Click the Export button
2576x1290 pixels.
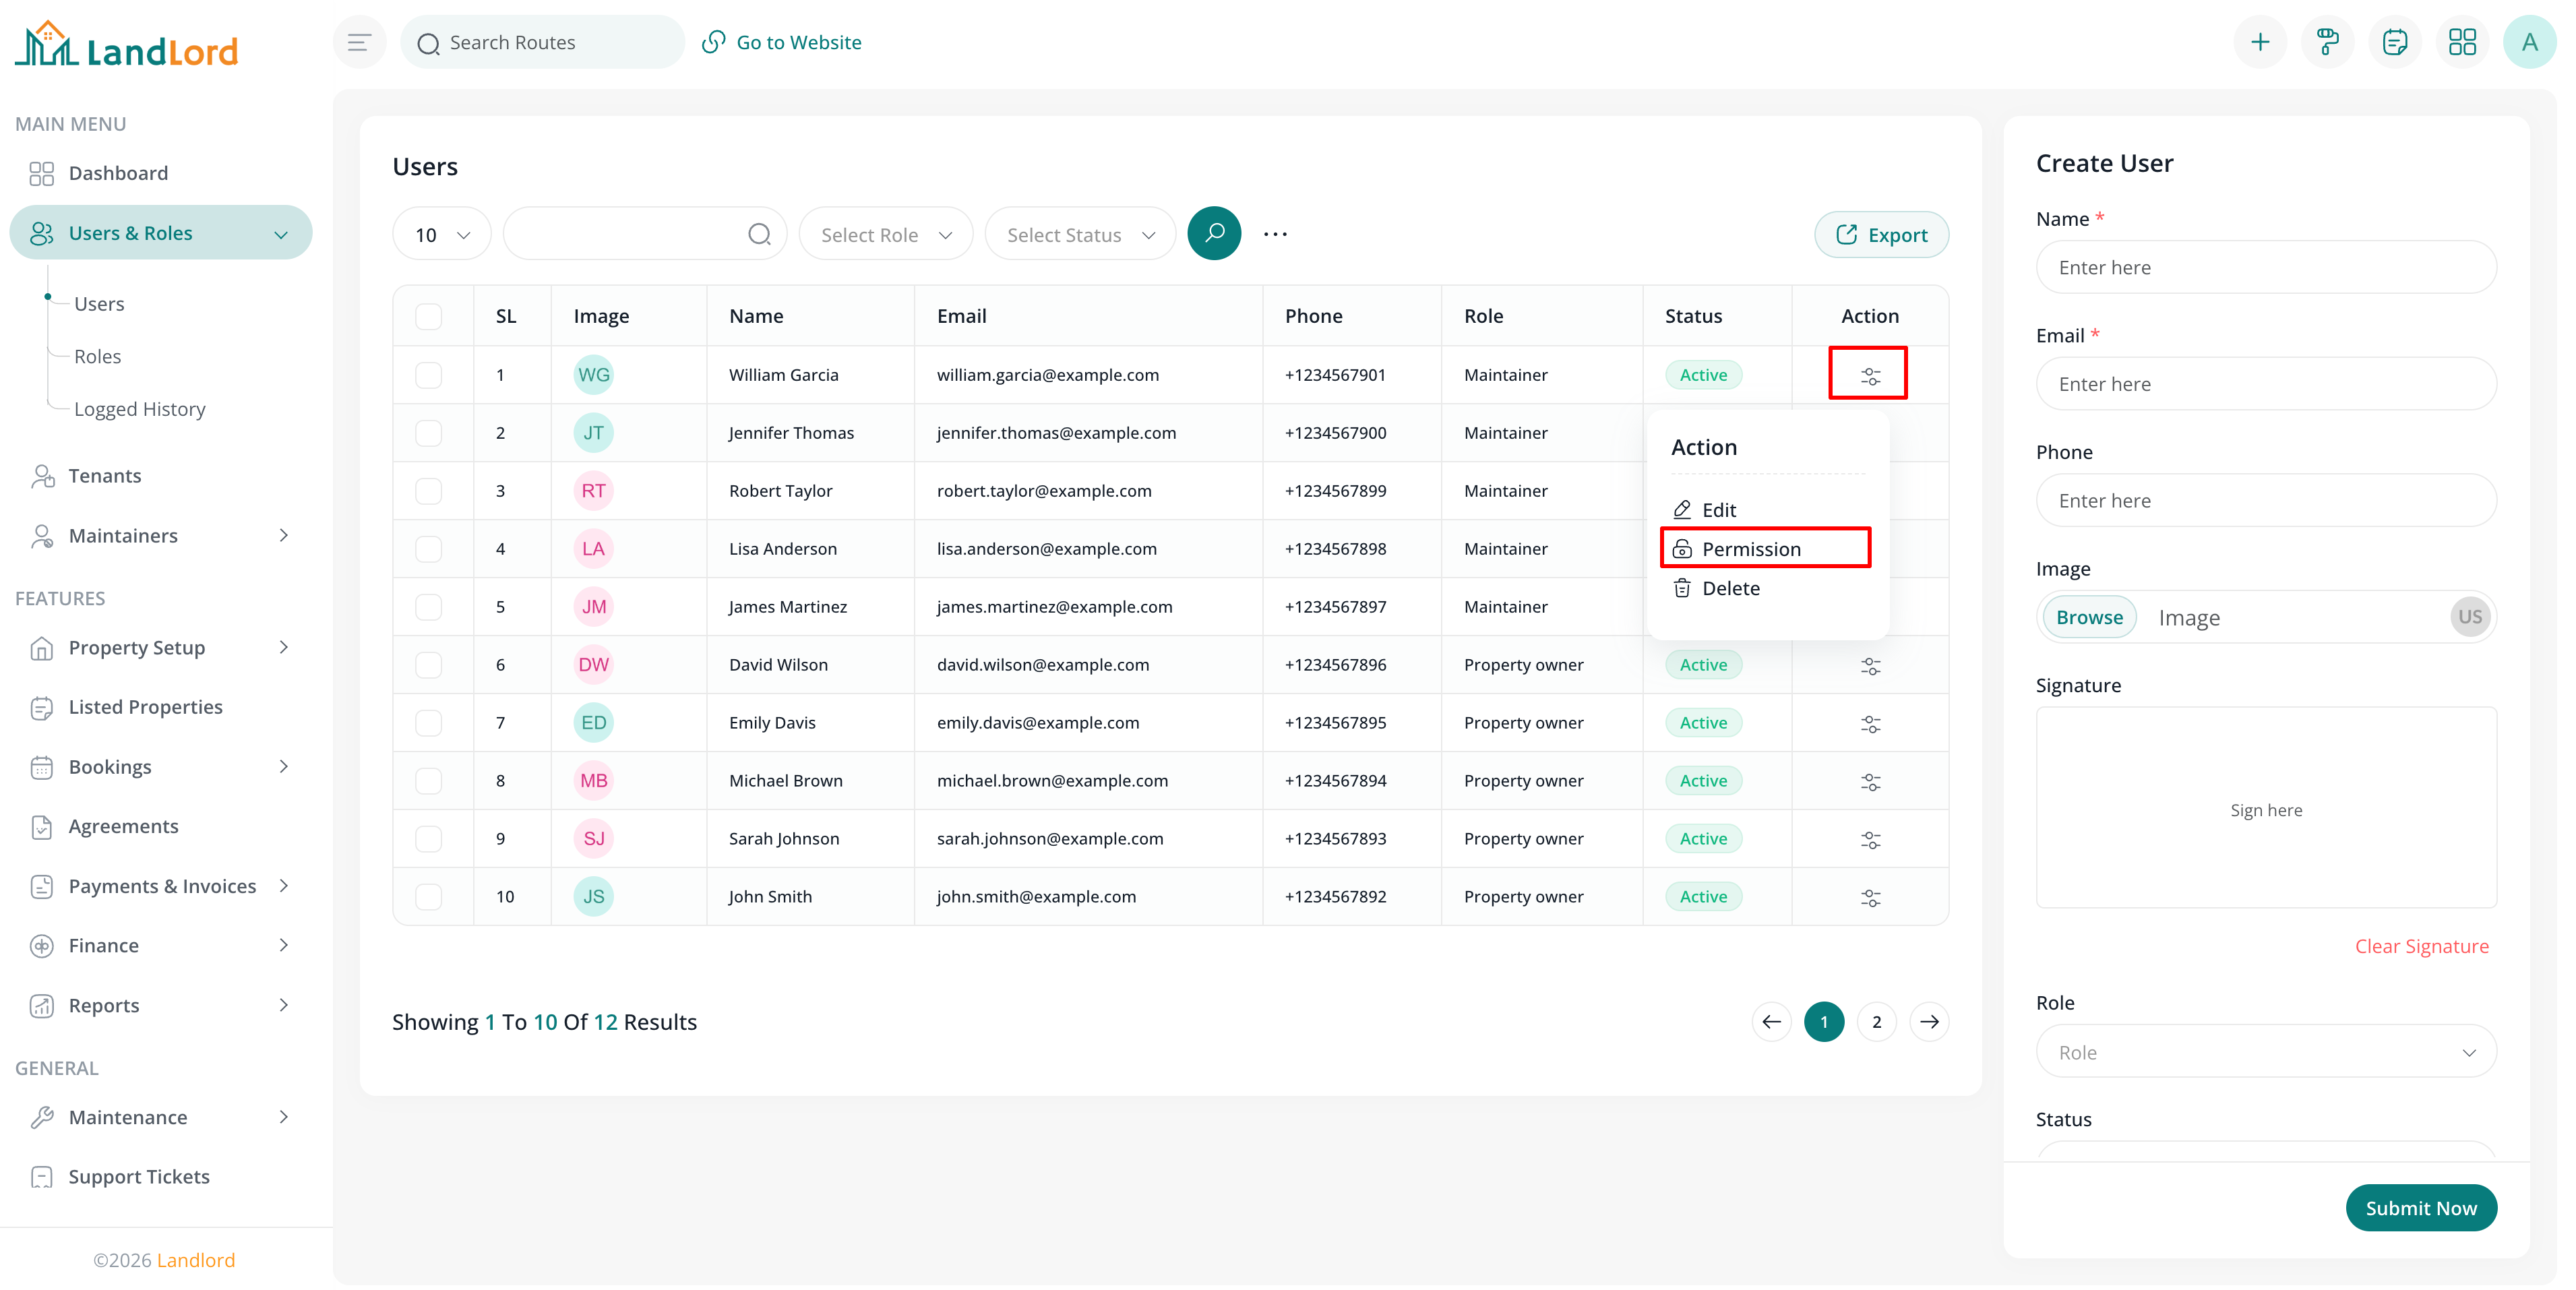[1881, 233]
